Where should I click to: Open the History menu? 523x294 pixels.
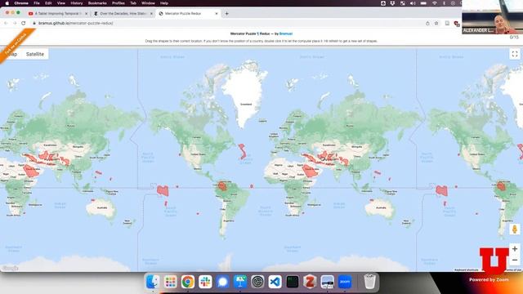pos(77,3)
